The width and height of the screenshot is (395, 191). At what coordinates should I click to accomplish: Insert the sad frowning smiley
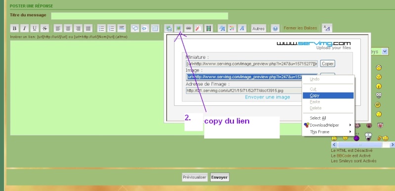tap(379, 77)
